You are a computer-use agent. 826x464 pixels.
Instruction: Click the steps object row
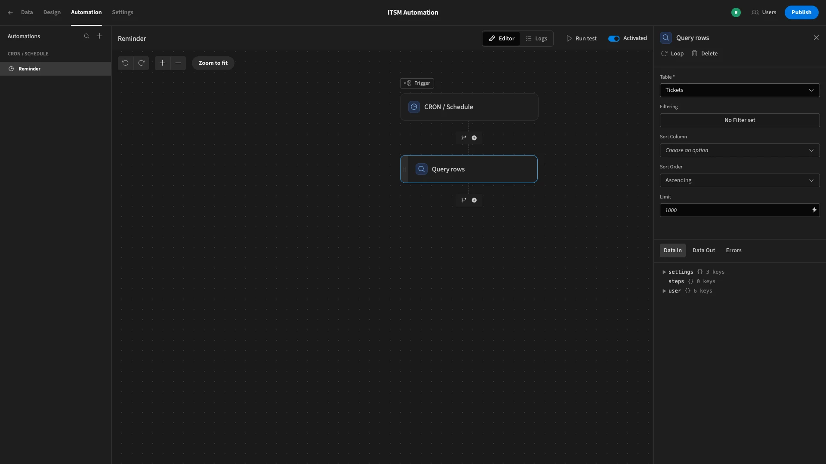coord(692,281)
